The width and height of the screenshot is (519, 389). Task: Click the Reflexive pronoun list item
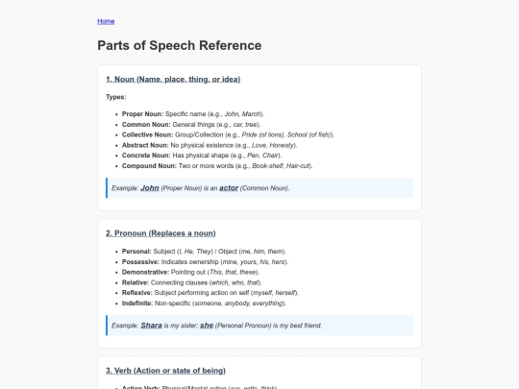210,293
